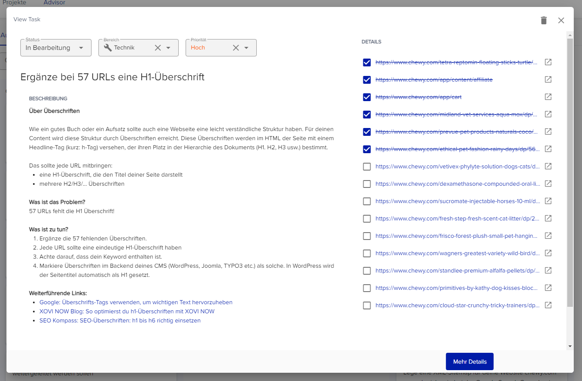Open dexamethasone-compounded-oral URL link
This screenshot has height=381, width=582.
tap(458, 184)
